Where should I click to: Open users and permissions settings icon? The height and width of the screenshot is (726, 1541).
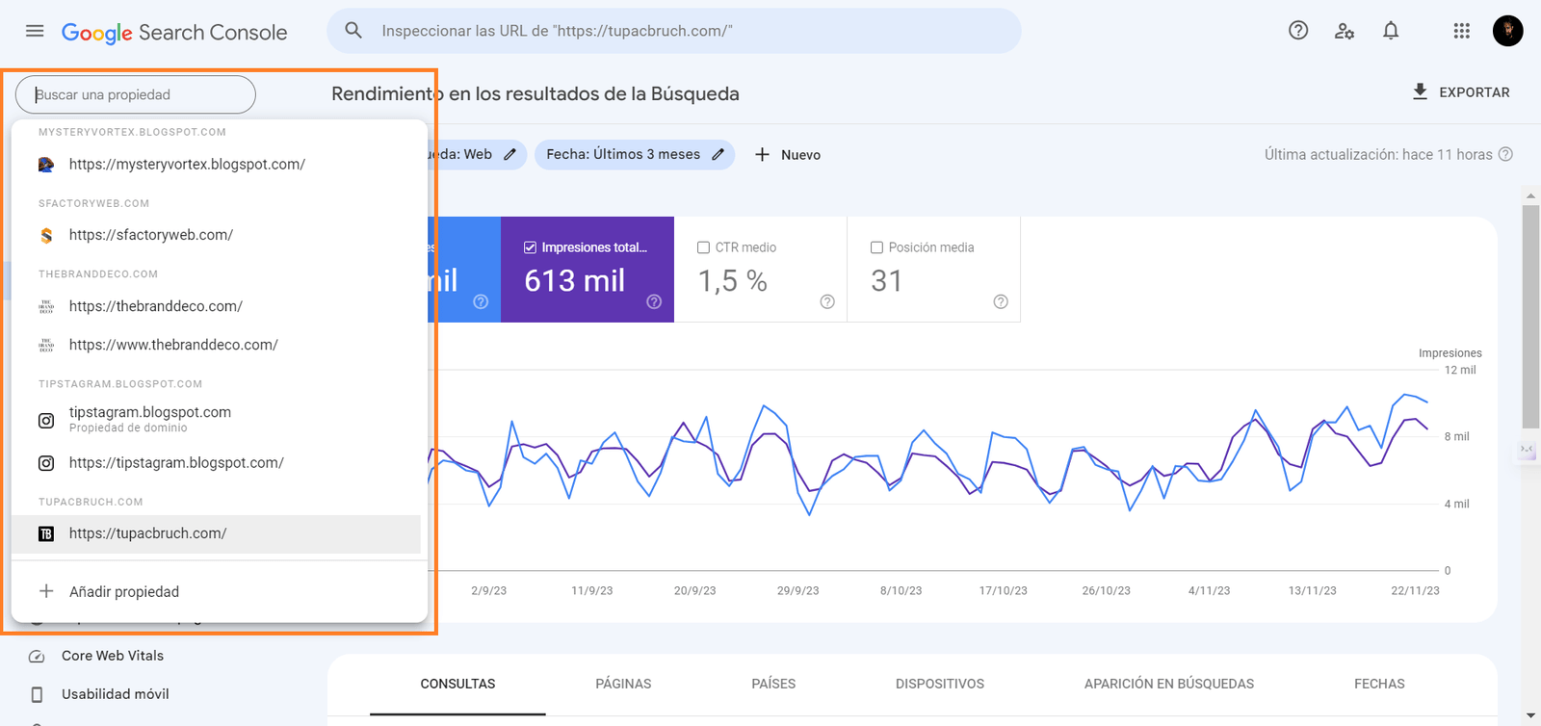1345,31
